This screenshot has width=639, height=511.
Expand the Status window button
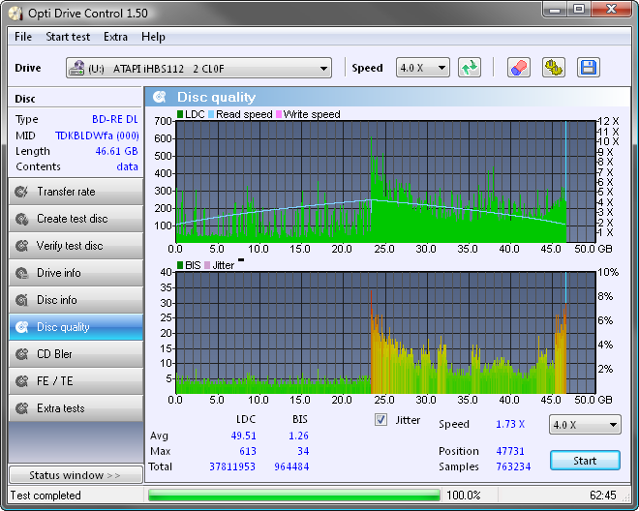coord(76,475)
